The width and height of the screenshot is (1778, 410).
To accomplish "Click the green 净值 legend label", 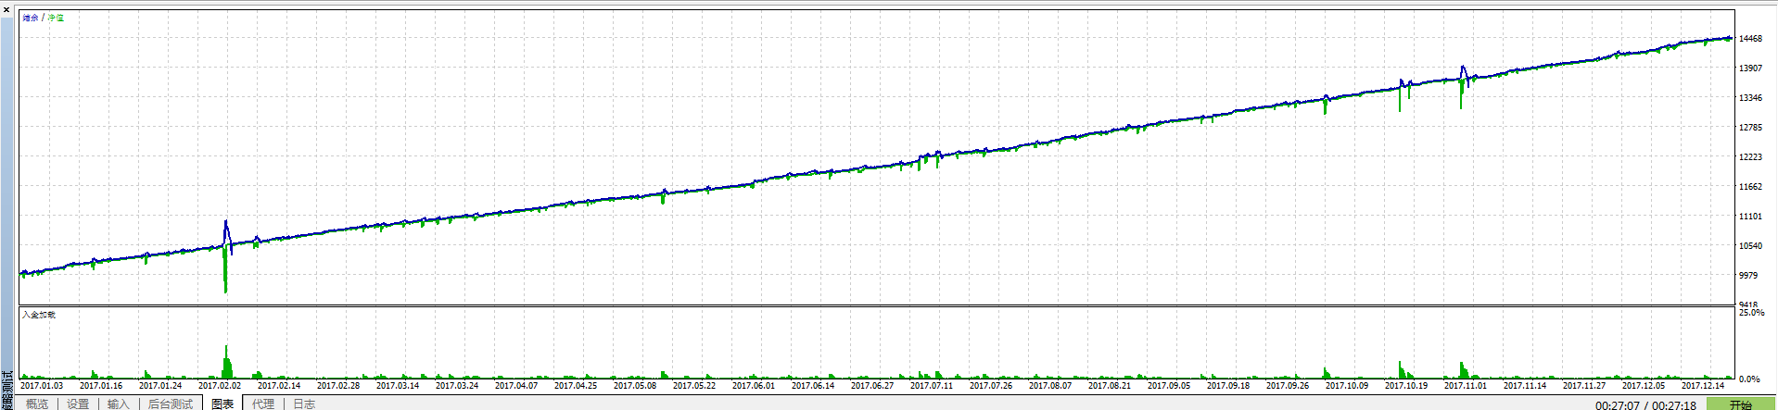I will pyautogui.click(x=57, y=18).
